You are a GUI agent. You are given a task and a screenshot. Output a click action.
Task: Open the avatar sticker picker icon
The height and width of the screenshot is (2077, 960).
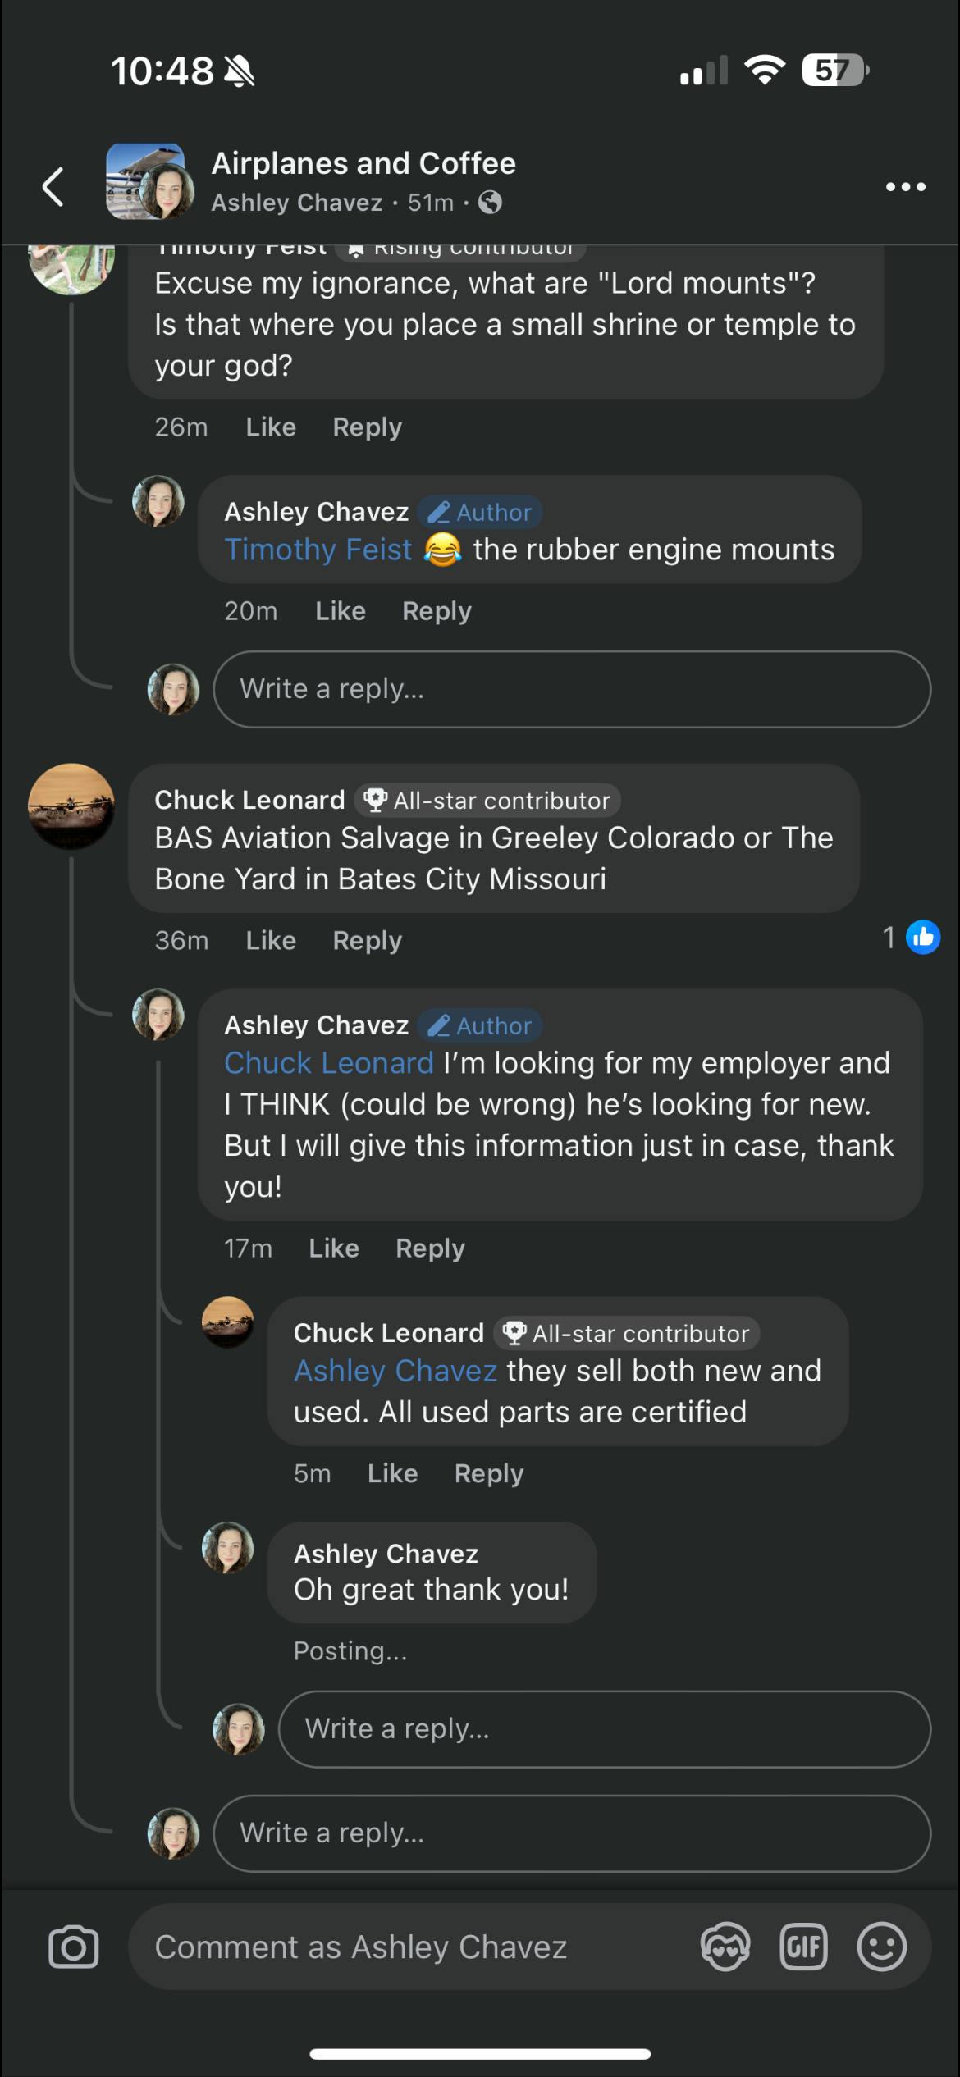(x=725, y=1947)
